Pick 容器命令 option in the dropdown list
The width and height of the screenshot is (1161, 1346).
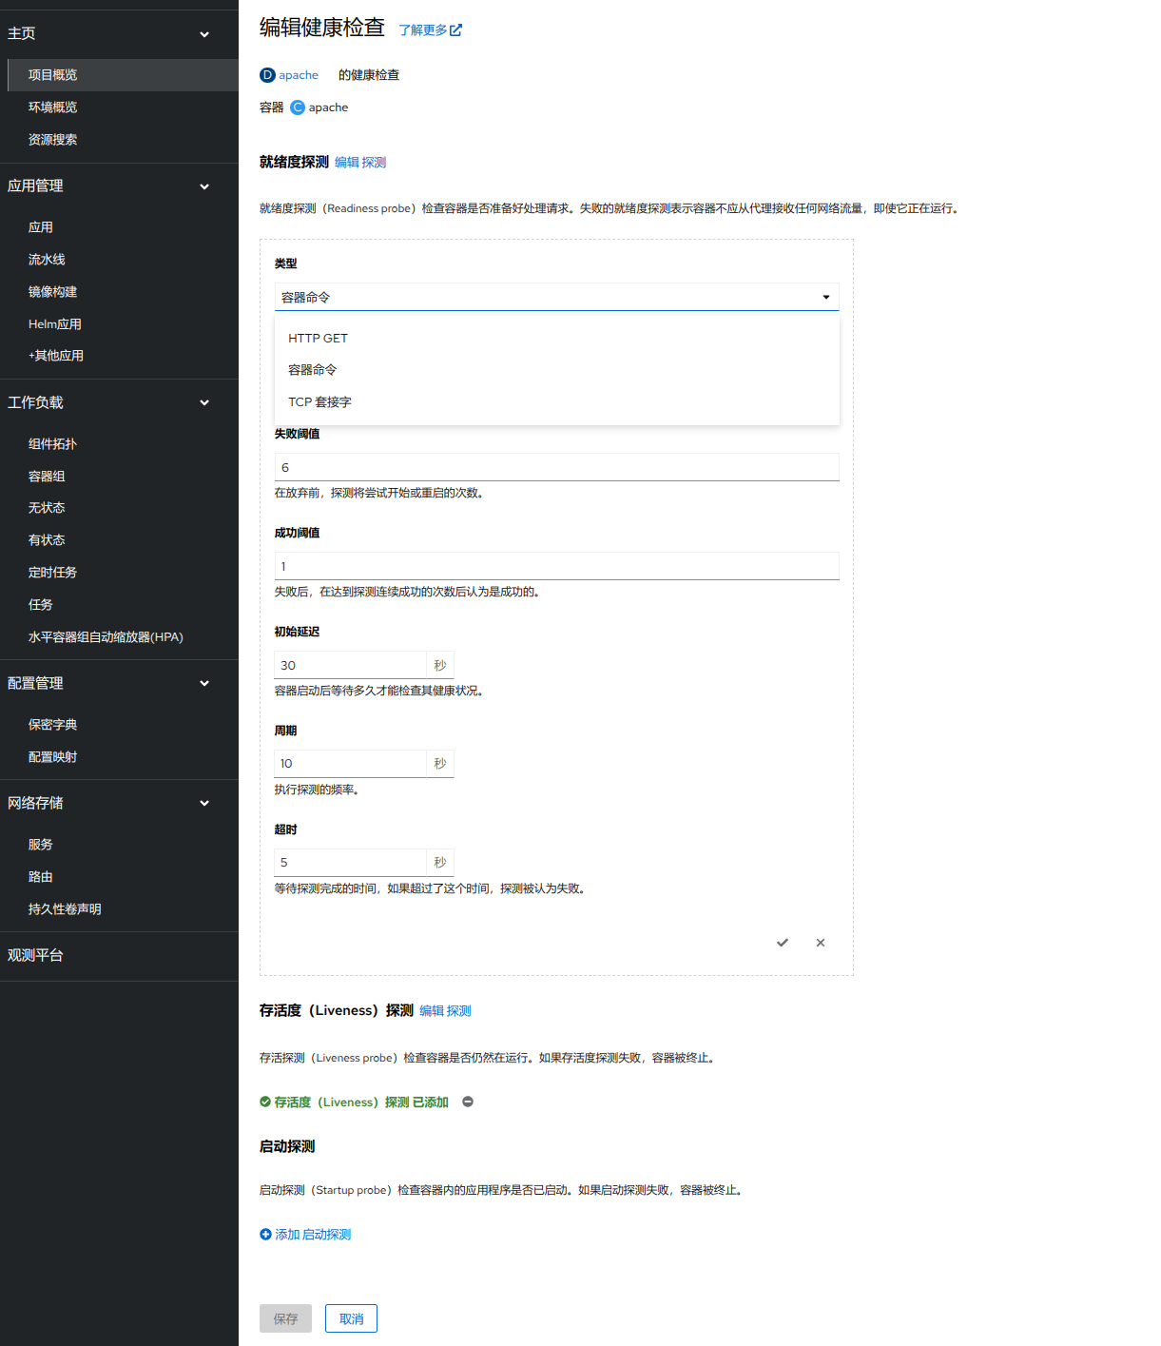click(313, 370)
